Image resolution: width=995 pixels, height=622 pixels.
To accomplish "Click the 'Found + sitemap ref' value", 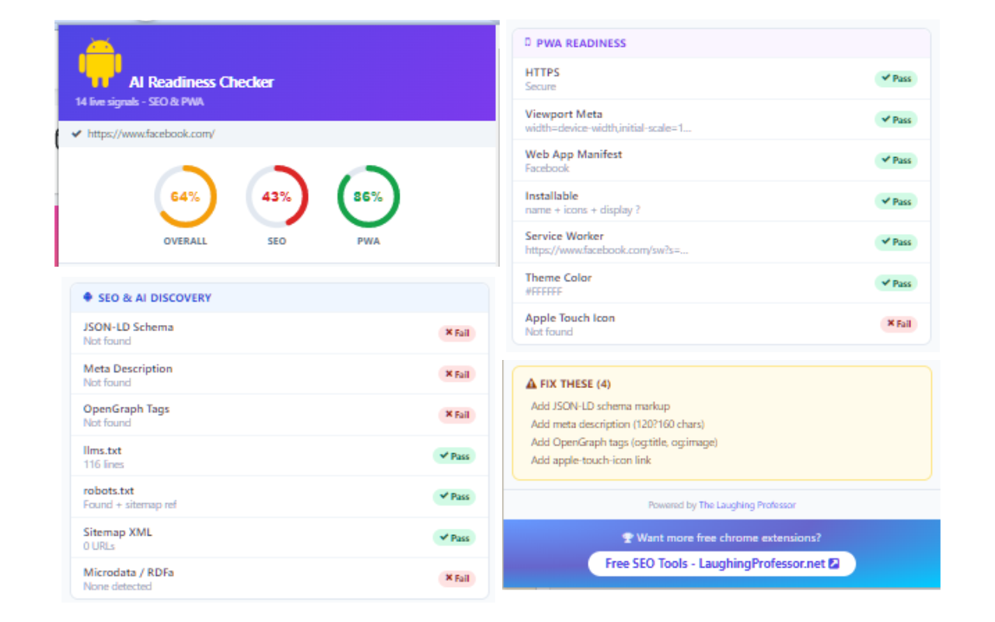I will [x=130, y=505].
